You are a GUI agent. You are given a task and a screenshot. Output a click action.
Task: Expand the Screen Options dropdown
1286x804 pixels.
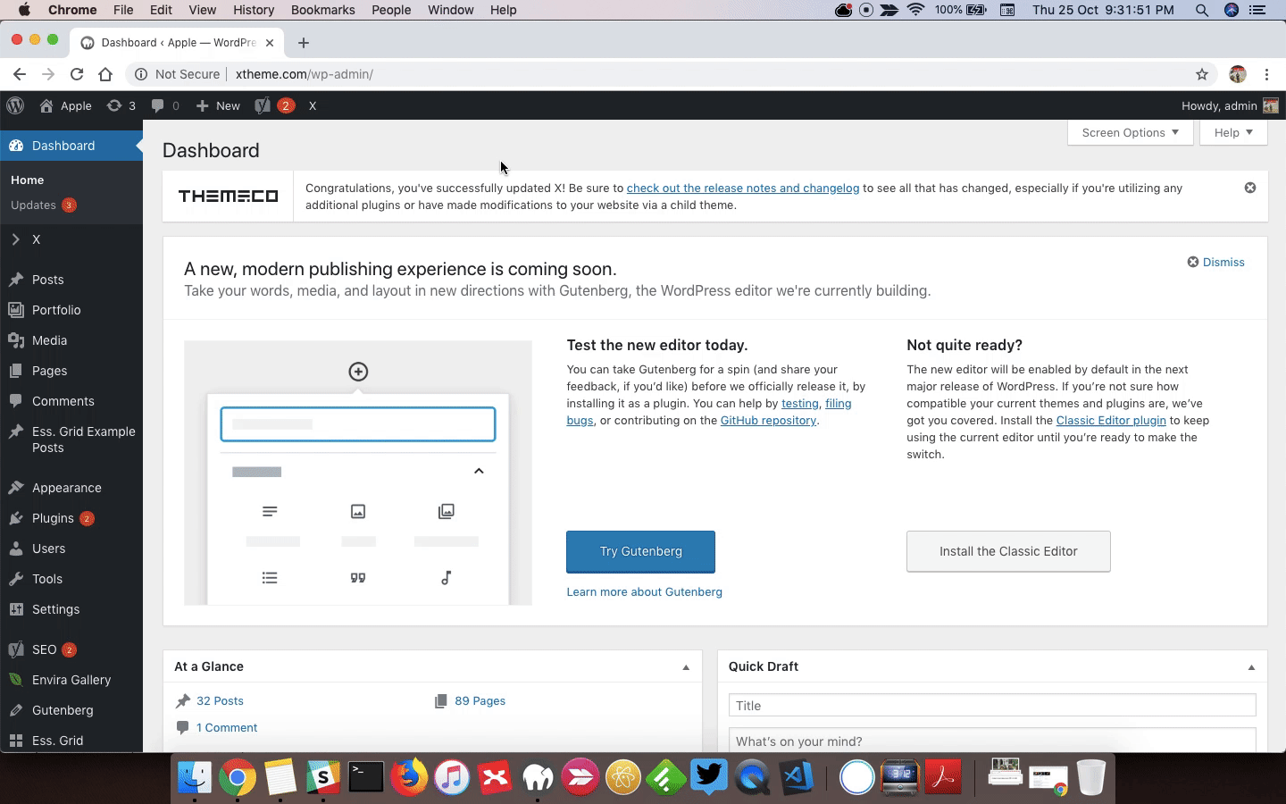click(1130, 132)
